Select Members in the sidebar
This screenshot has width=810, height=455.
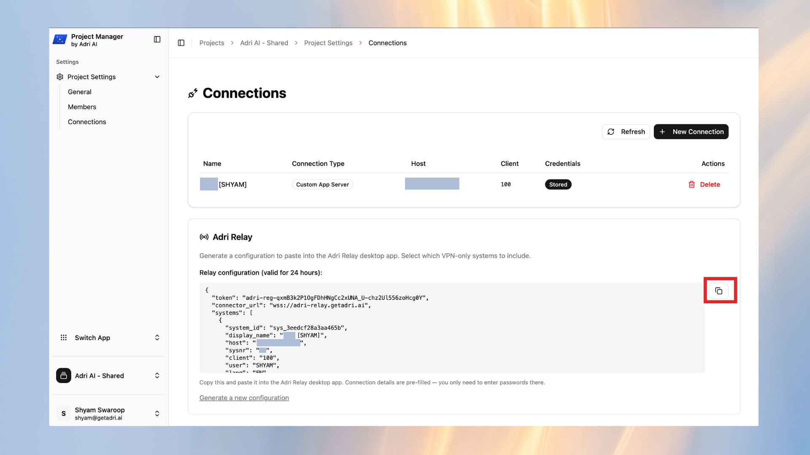click(x=82, y=107)
